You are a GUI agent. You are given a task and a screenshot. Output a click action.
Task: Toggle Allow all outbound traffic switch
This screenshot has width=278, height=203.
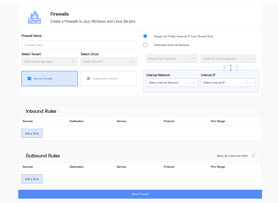pos(255,156)
